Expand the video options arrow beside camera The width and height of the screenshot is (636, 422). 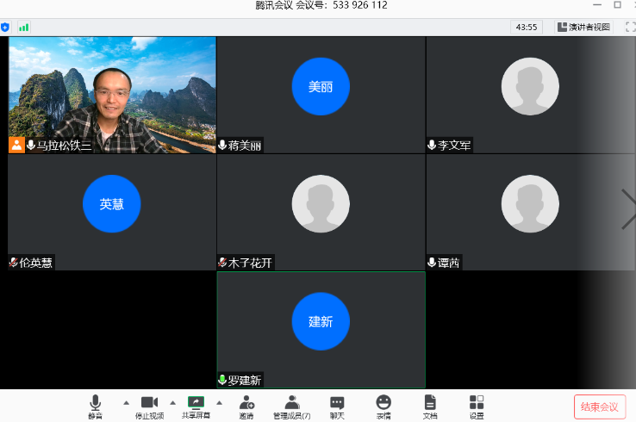[172, 402]
